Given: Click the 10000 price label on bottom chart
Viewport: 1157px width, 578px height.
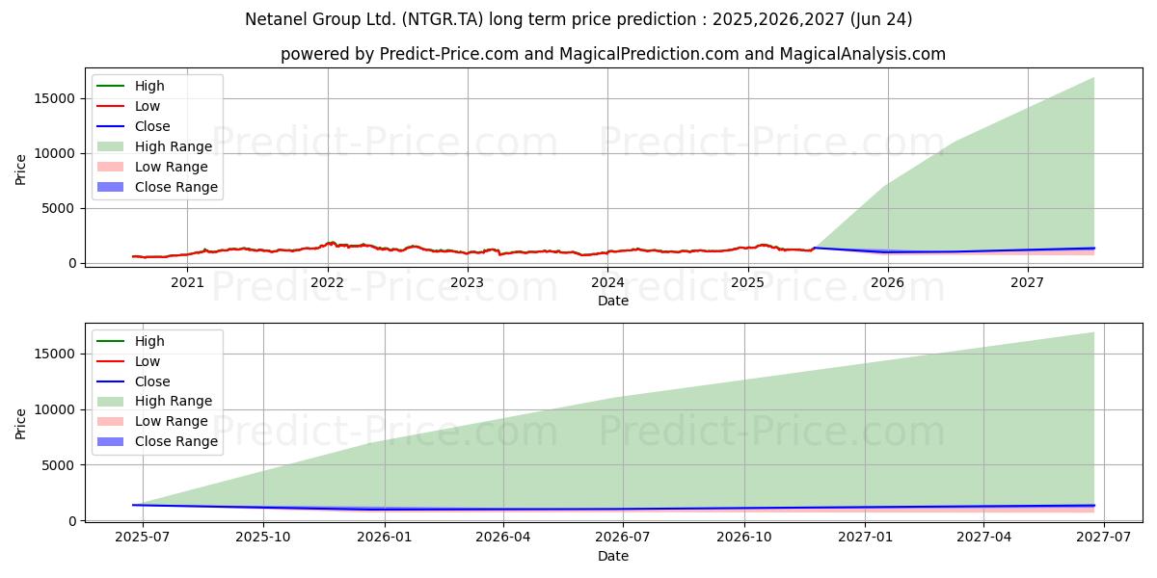Looking at the screenshot, I should tap(57, 409).
